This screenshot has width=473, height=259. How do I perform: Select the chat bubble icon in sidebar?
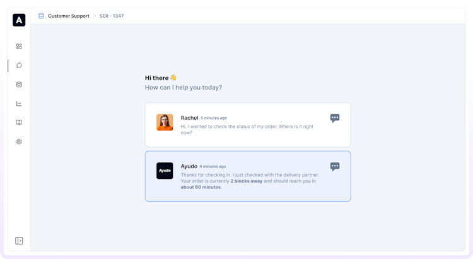pyautogui.click(x=19, y=66)
